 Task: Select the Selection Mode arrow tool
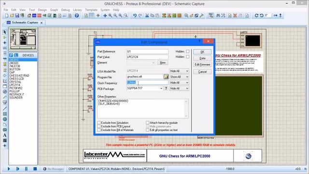click(x=5, y=32)
